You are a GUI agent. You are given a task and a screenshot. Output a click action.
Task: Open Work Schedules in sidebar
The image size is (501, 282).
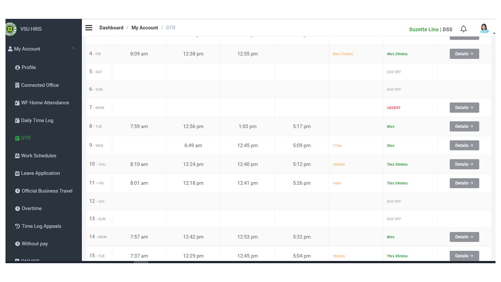[x=38, y=155]
